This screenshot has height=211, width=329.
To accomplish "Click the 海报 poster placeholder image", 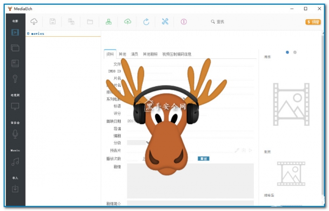I will (x=291, y=104).
